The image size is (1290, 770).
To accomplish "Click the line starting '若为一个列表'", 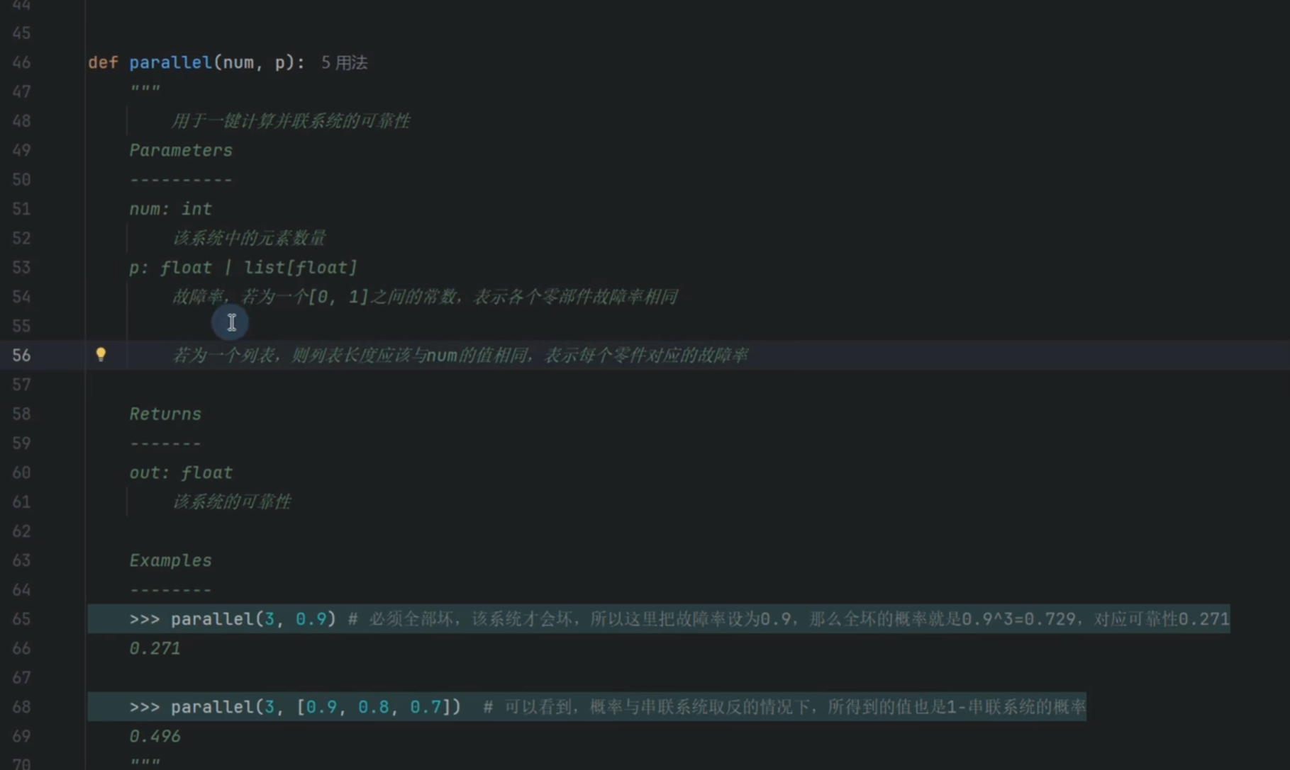I will tap(460, 355).
